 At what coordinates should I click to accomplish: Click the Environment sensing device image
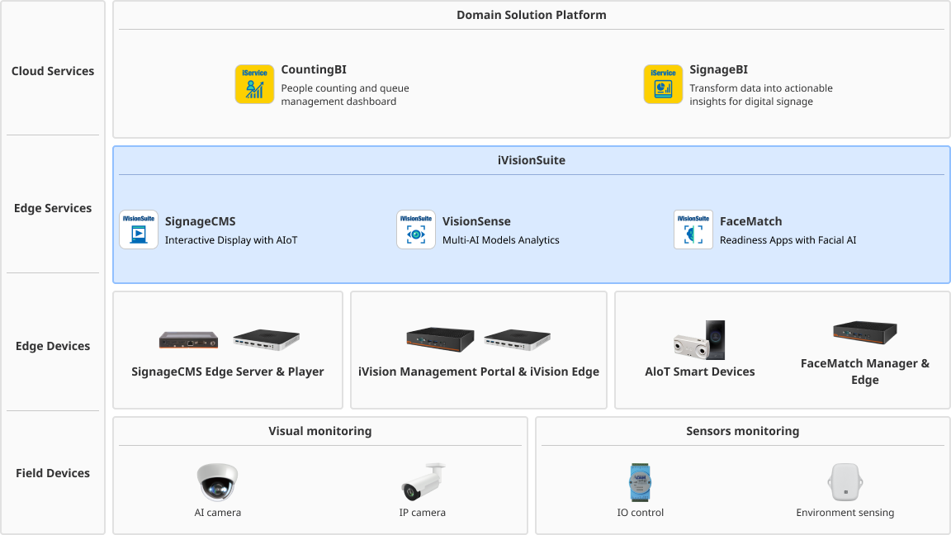(845, 482)
